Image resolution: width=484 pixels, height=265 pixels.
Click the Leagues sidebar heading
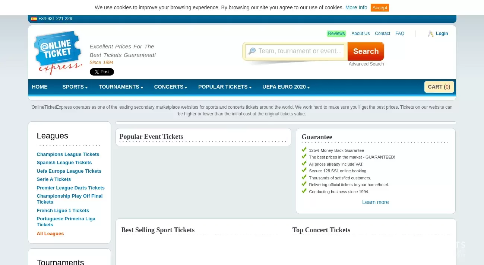coord(53,136)
